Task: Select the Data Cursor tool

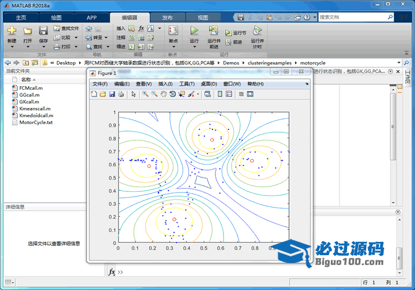Action: pyautogui.click(x=182, y=94)
